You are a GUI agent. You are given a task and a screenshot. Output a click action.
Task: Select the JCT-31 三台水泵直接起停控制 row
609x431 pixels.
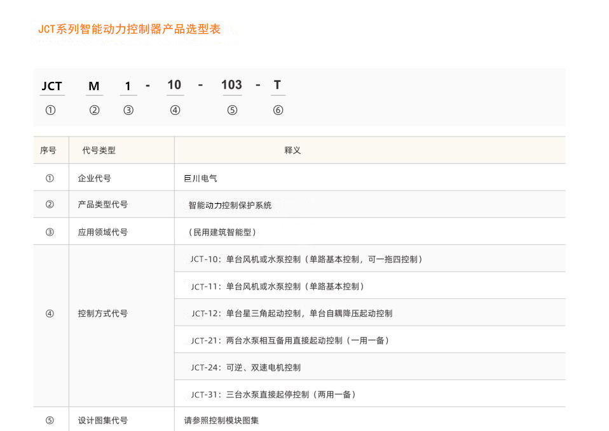point(273,395)
